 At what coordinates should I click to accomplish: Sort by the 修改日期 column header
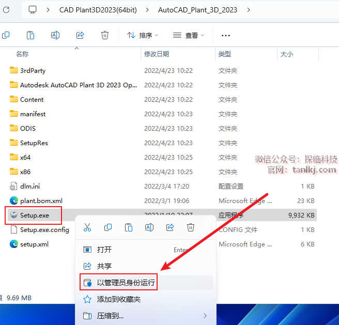pyautogui.click(x=157, y=54)
